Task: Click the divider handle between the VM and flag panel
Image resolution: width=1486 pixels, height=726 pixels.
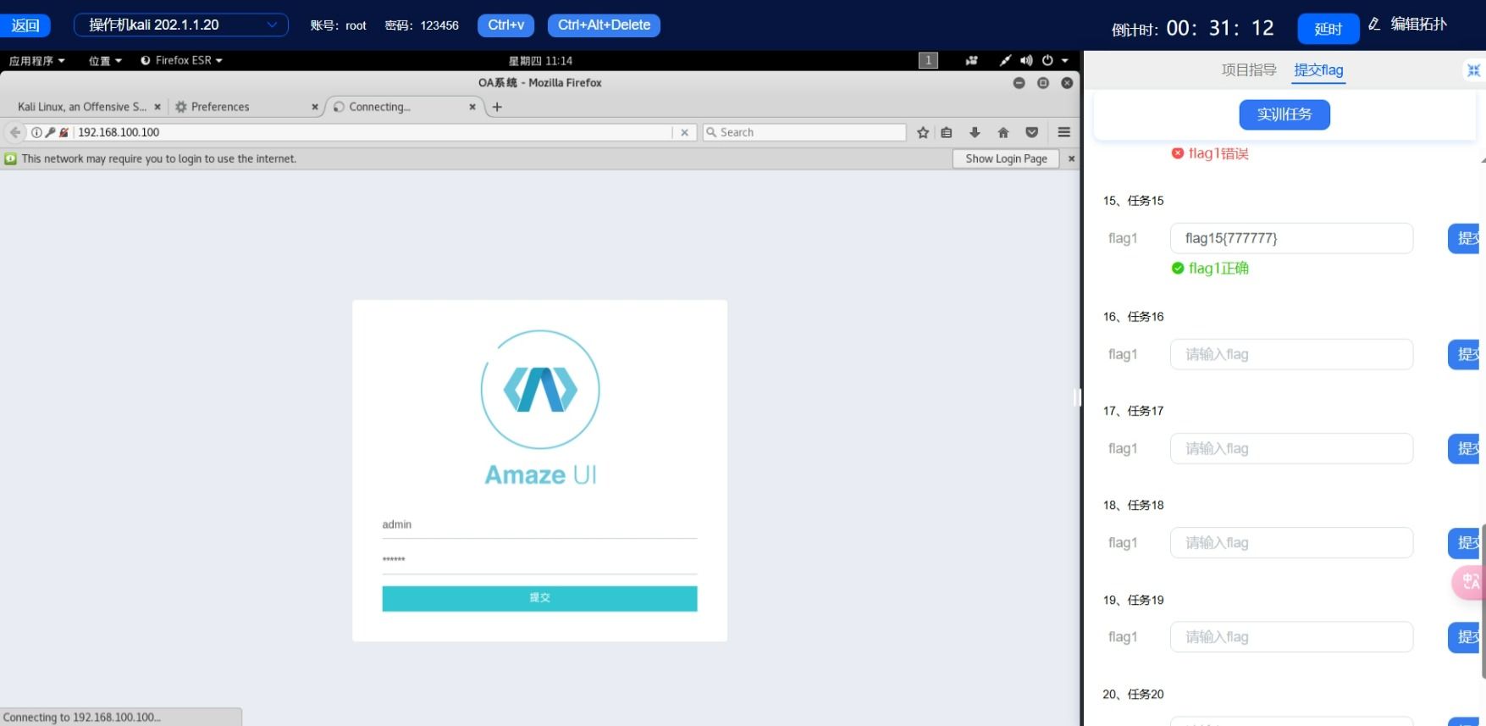Action: [1077, 396]
